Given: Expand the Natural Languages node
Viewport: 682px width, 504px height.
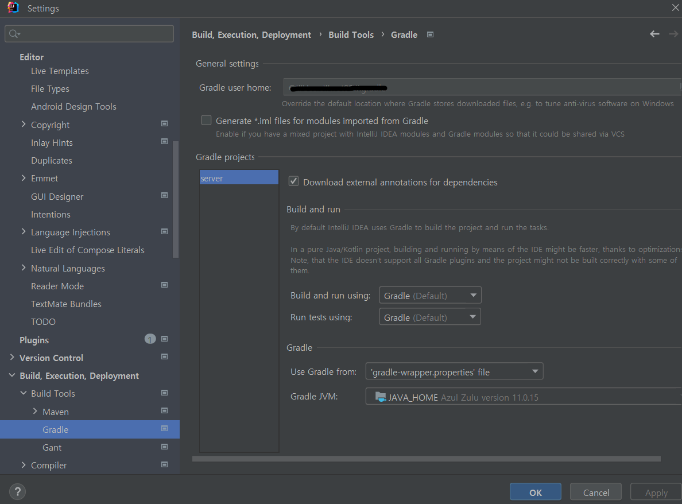Looking at the screenshot, I should [24, 268].
